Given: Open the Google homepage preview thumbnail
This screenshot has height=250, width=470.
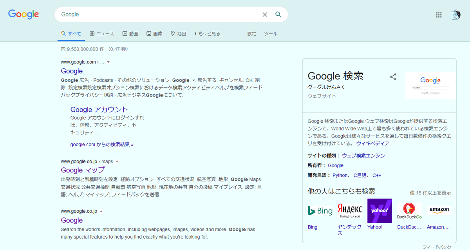Looking at the screenshot, I should (x=430, y=86).
